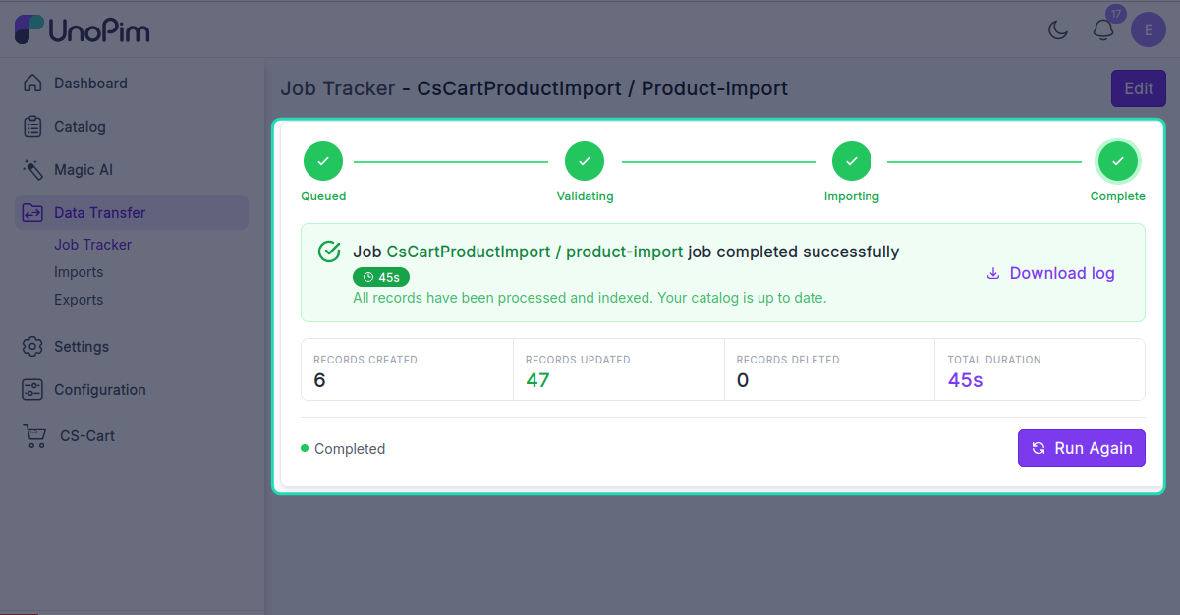Click the Run Again button

[1082, 448]
